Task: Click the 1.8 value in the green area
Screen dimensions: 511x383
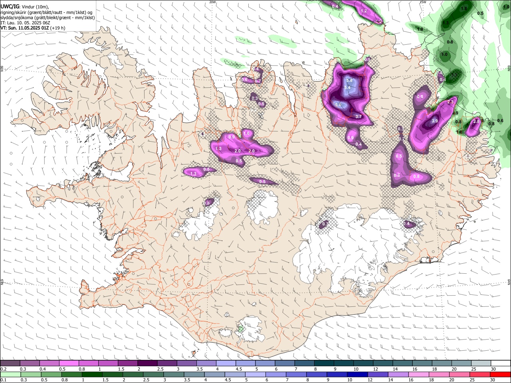Action: pos(464,8)
